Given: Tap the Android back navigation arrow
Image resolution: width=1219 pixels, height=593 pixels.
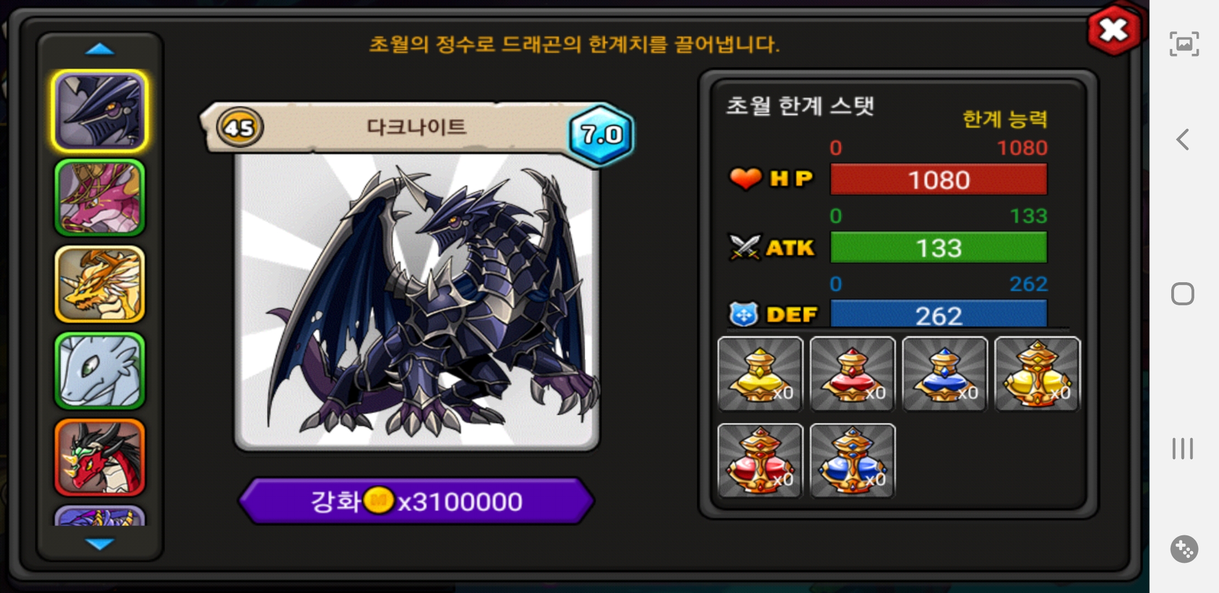Looking at the screenshot, I should click(1183, 139).
